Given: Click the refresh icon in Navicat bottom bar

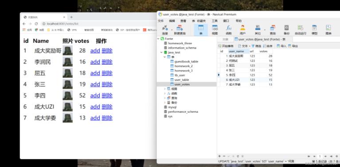Looking at the screenshot, I should coord(238,156).
